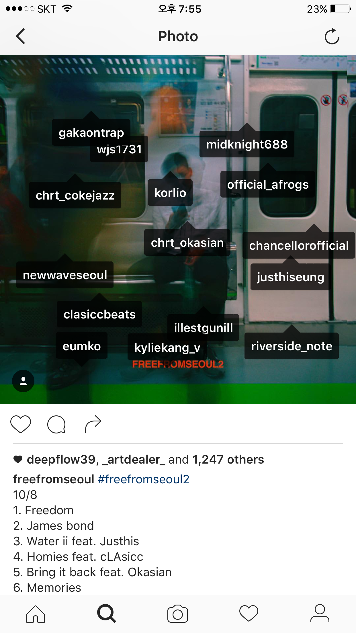Open the freefromseoul username in the caption
Screen dimensions: 356x633
pyautogui.click(x=54, y=479)
